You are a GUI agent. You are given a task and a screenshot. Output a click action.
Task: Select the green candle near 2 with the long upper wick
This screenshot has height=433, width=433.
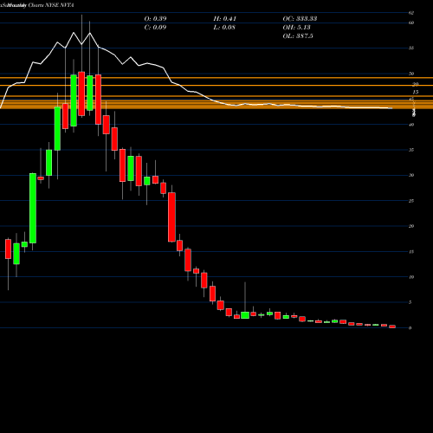[x=245, y=315]
